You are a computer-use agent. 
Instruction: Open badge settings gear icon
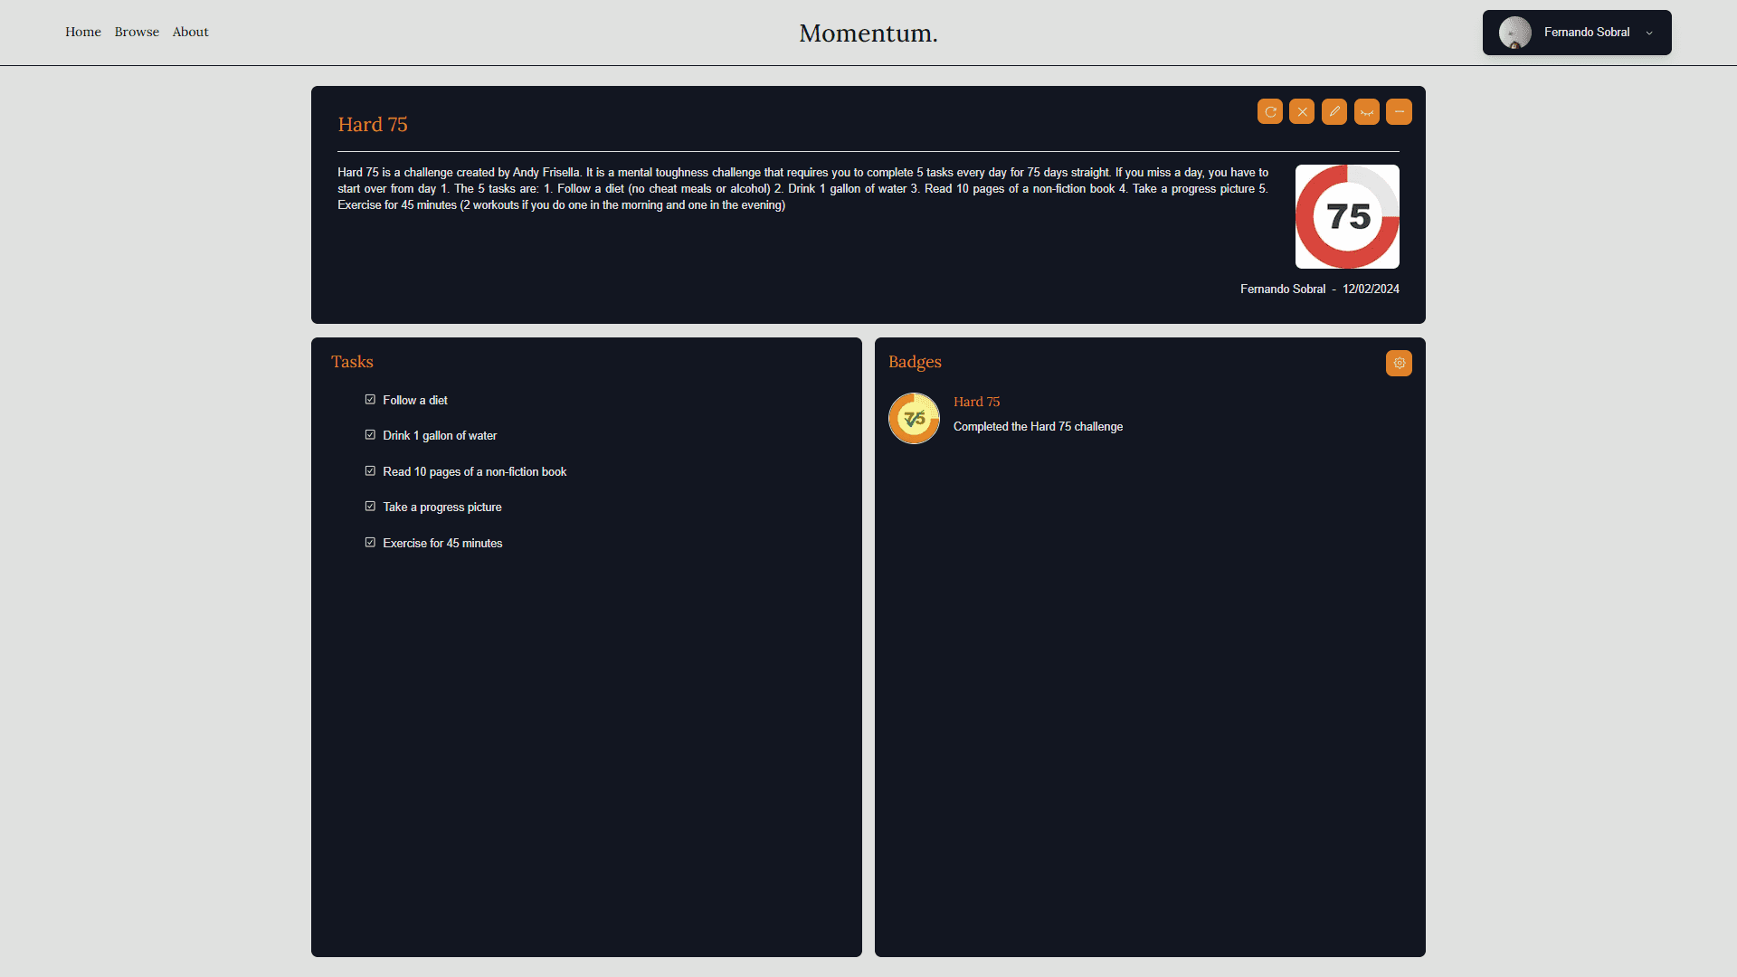1399,363
